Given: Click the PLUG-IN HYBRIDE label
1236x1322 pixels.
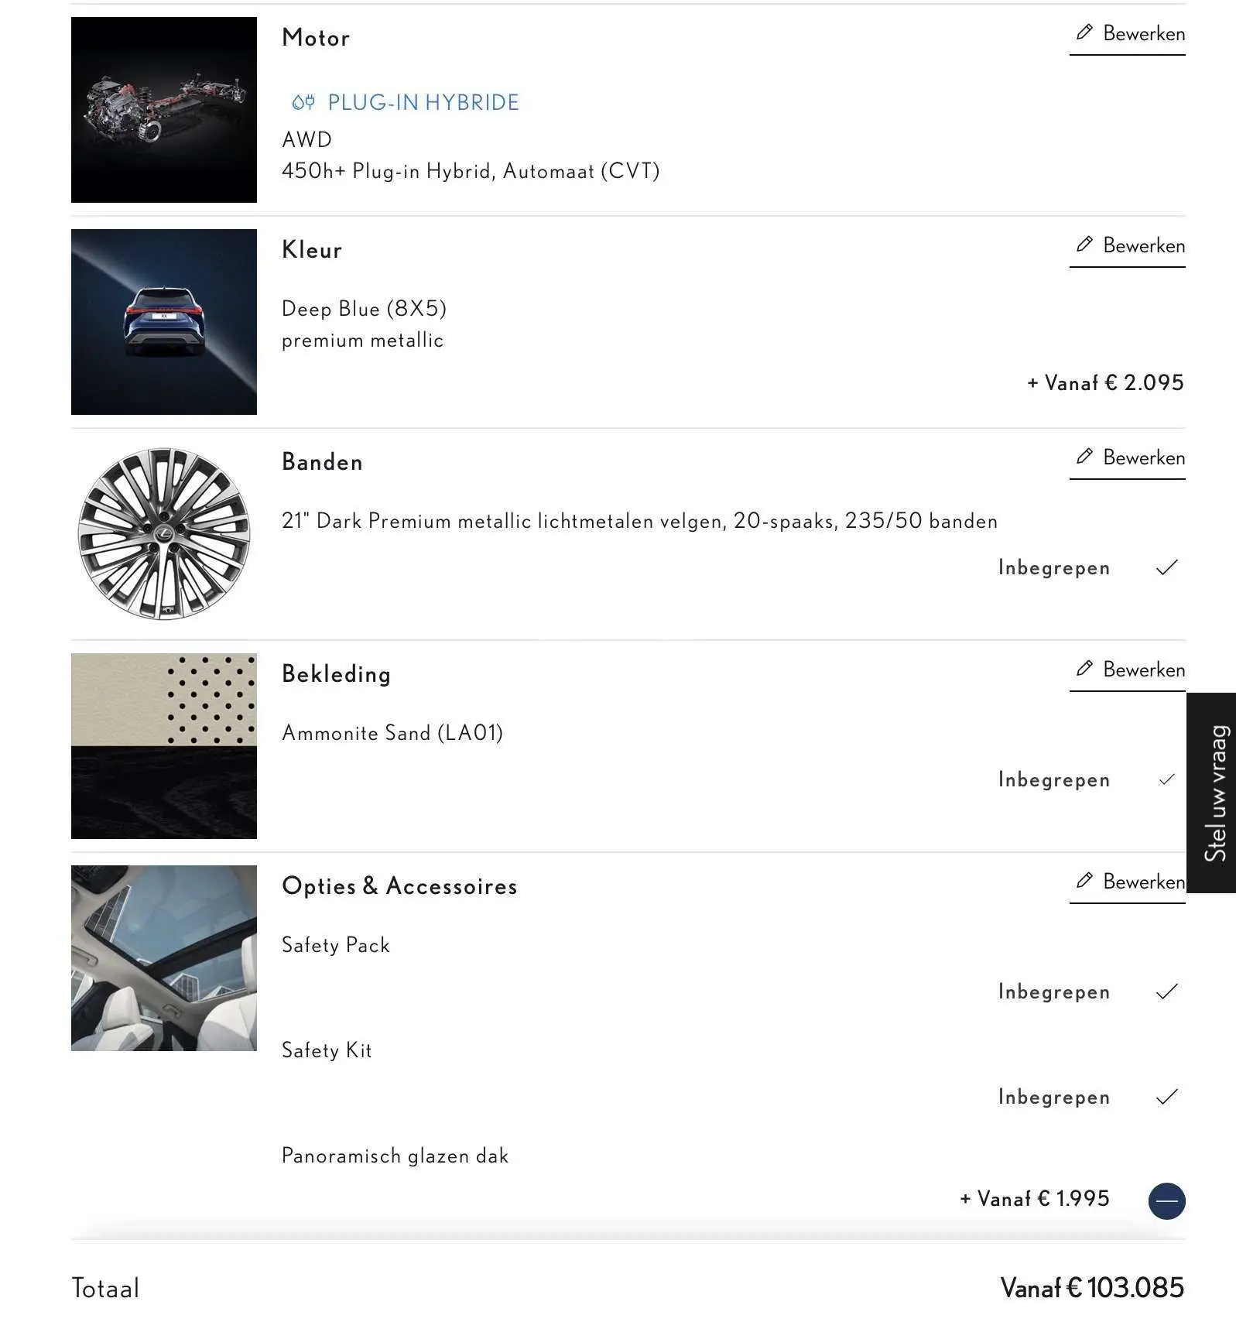Looking at the screenshot, I should pos(423,102).
